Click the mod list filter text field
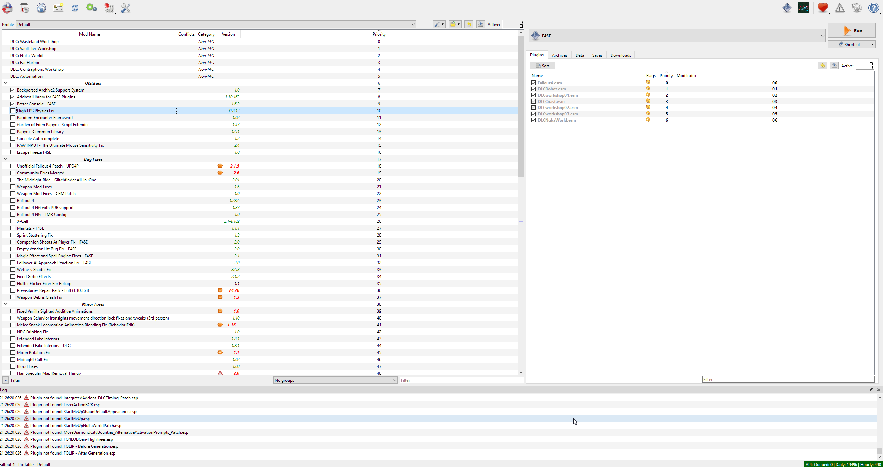This screenshot has height=467, width=883. [461, 380]
